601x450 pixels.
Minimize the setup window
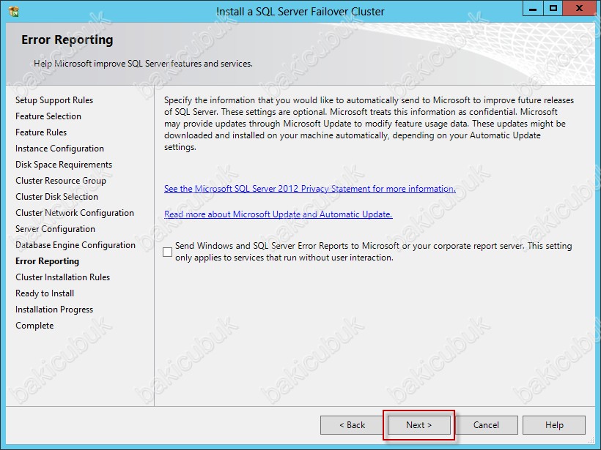click(x=533, y=9)
